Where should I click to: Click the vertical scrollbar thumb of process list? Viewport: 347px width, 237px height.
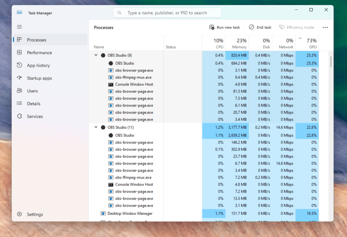coord(331,62)
